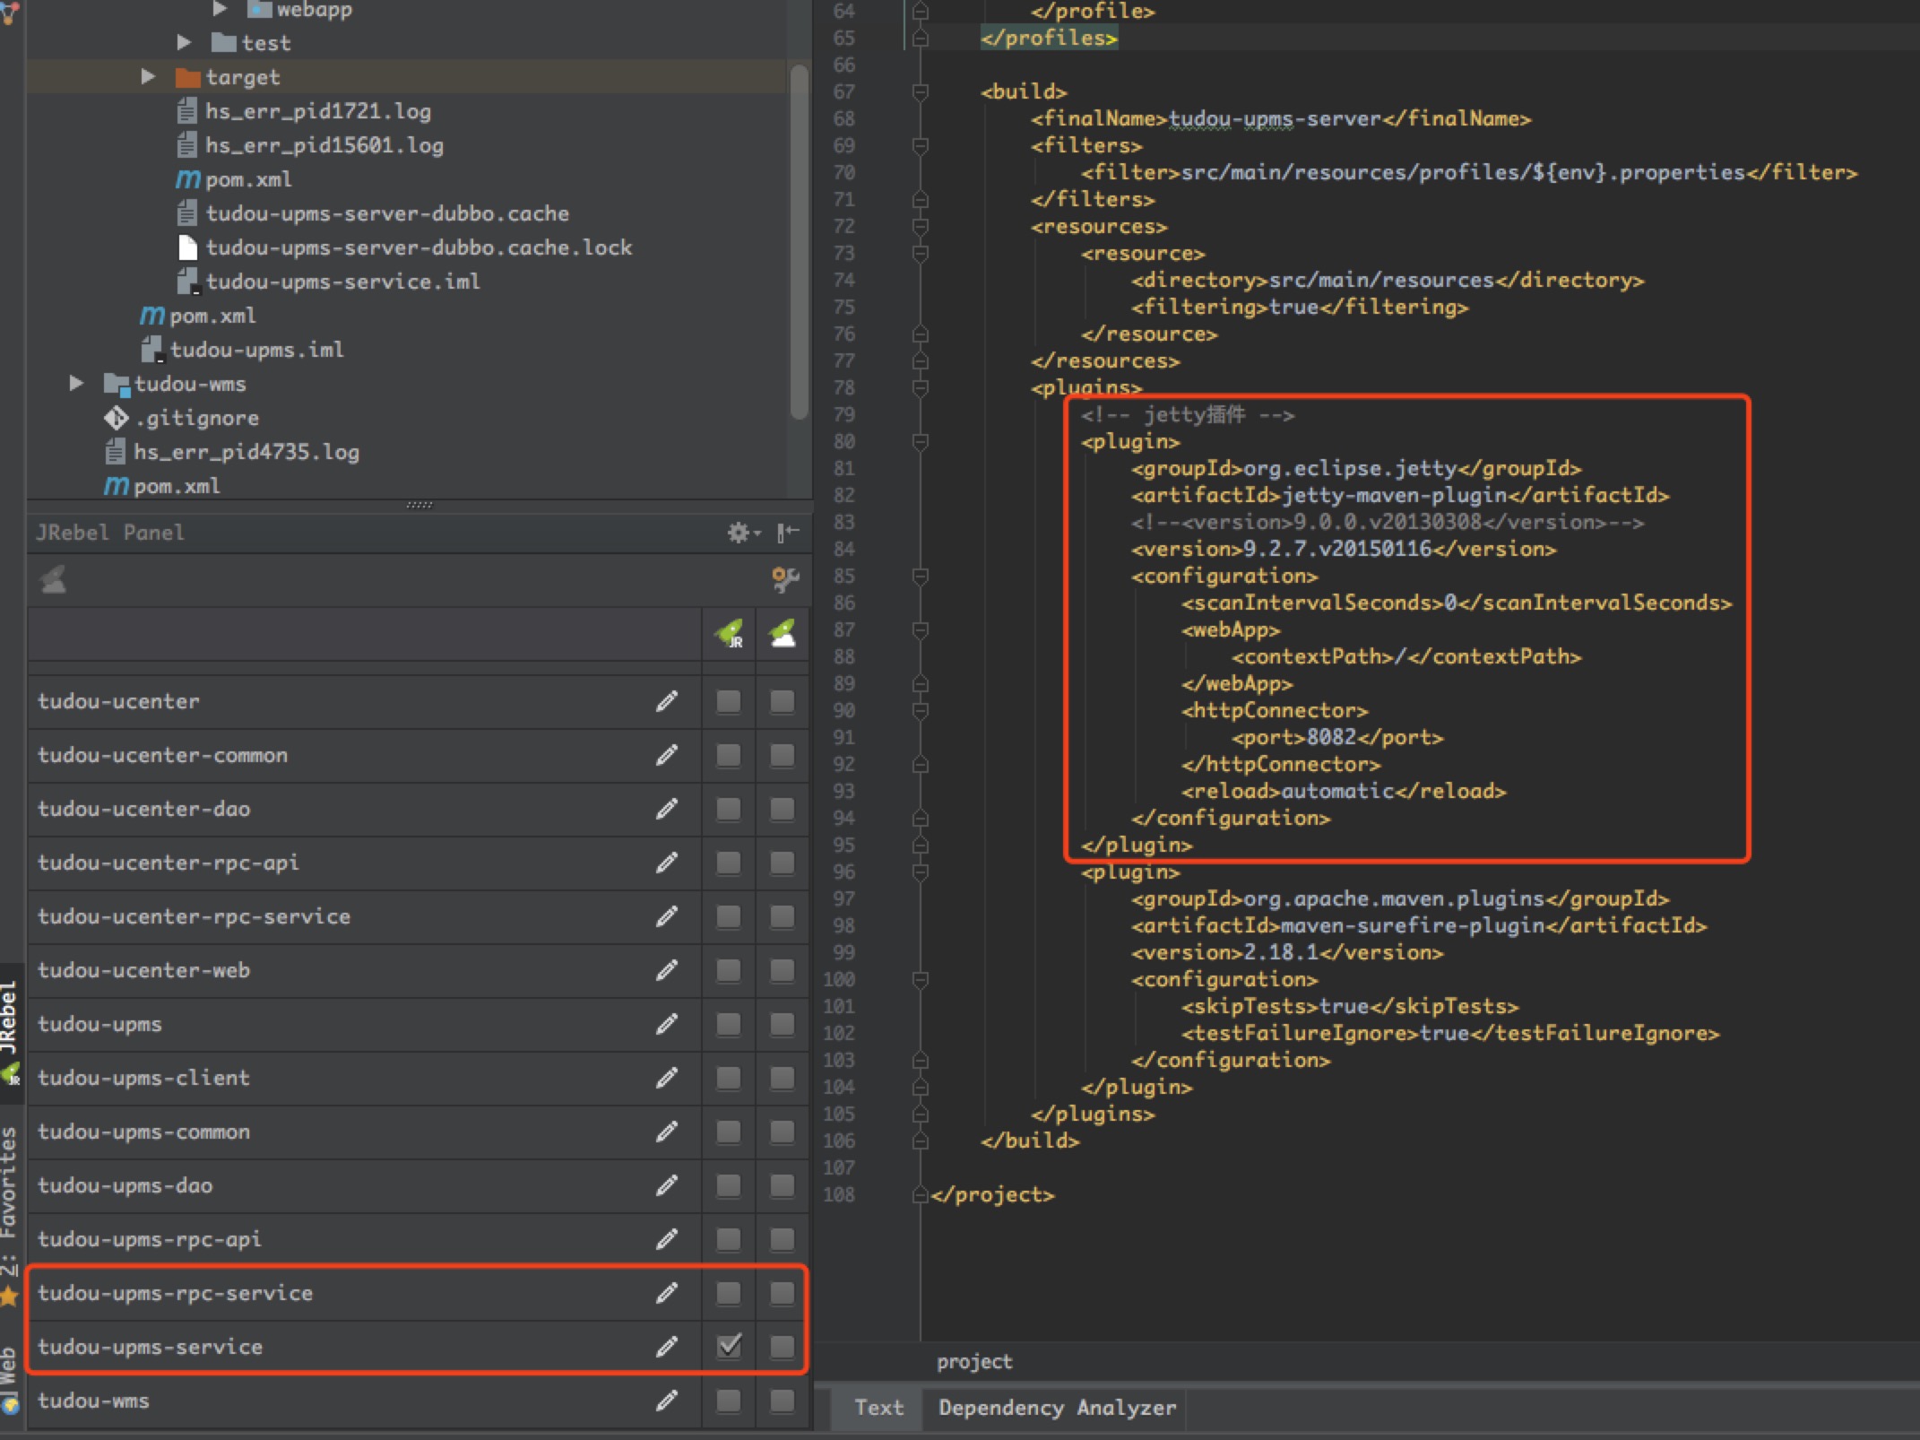Open hs_err_pid15601.log file
1920x1440 pixels.
tap(310, 145)
